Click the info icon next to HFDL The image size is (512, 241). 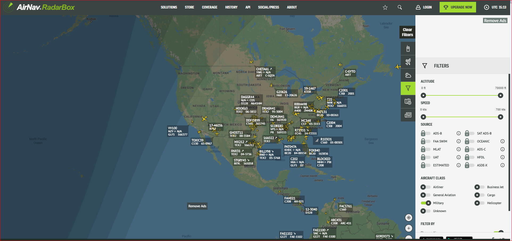tap(502, 157)
